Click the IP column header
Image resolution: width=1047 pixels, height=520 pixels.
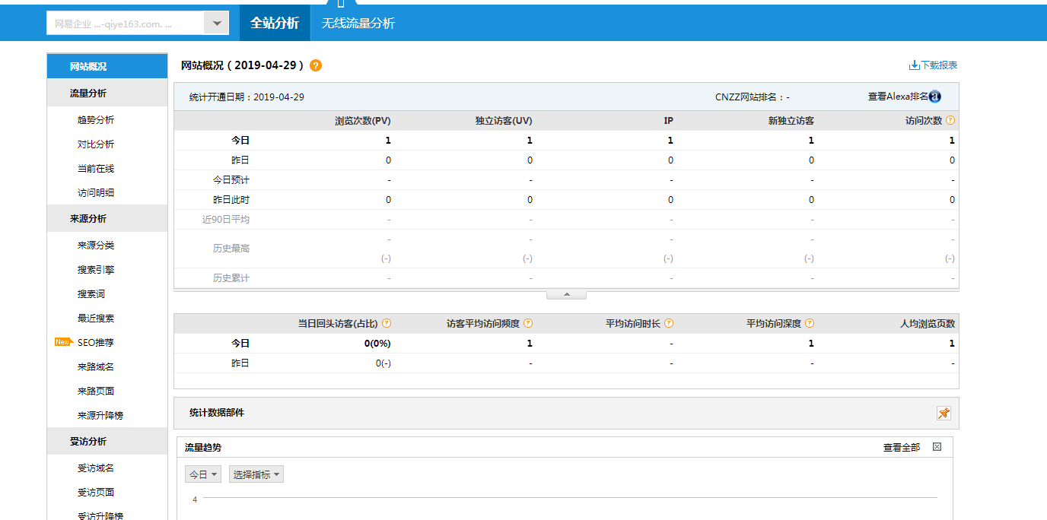(x=668, y=121)
